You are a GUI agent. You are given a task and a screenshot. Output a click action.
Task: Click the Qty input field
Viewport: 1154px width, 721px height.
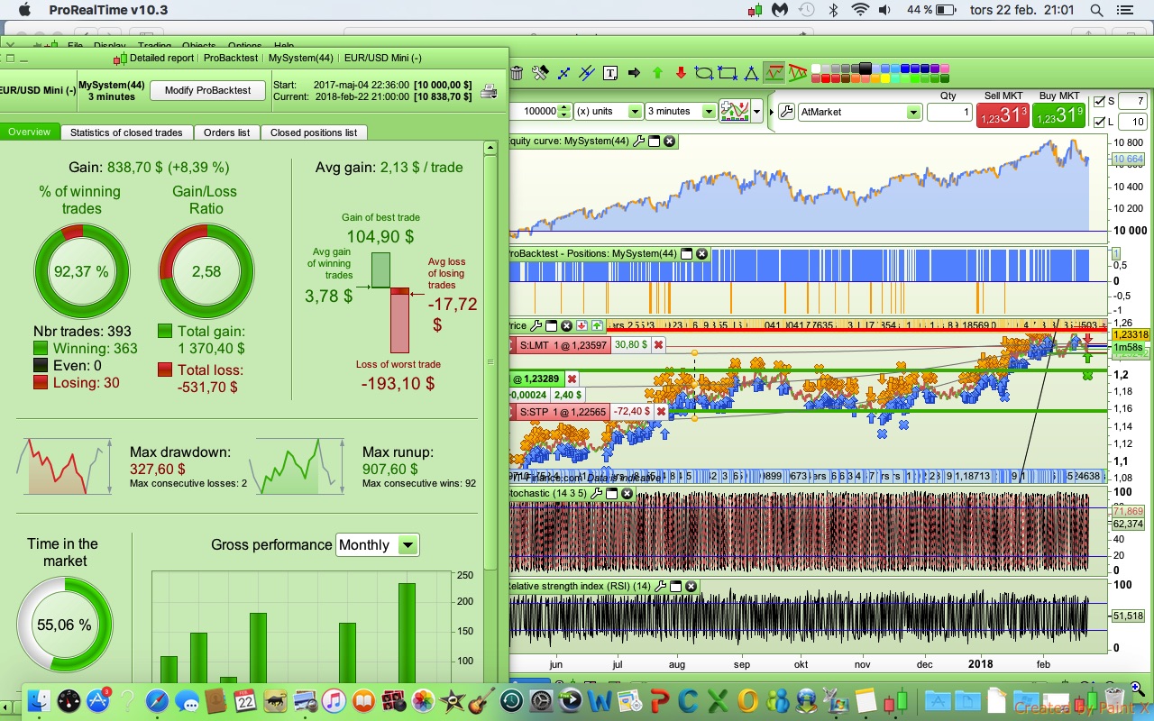(x=949, y=113)
